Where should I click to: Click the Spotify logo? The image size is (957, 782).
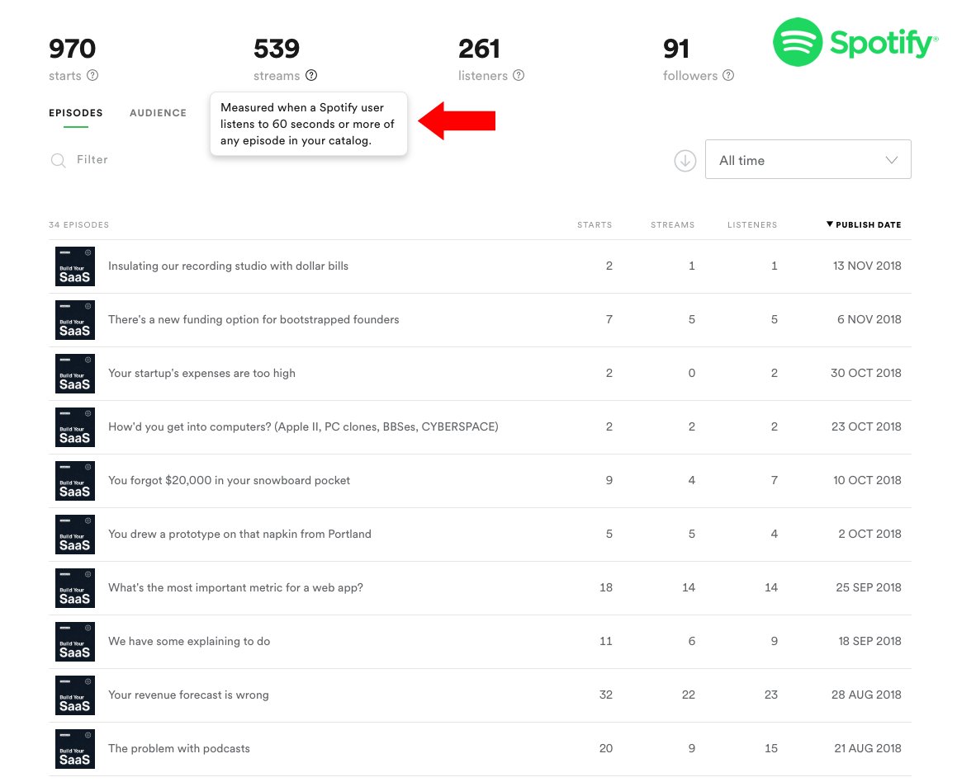click(x=855, y=43)
